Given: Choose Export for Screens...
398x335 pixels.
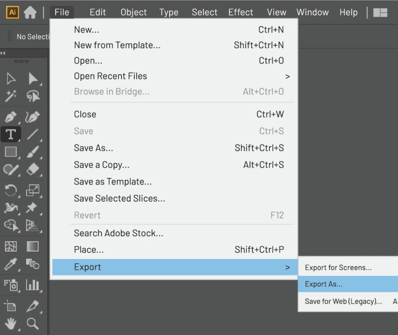Looking at the screenshot, I should [x=348, y=267].
